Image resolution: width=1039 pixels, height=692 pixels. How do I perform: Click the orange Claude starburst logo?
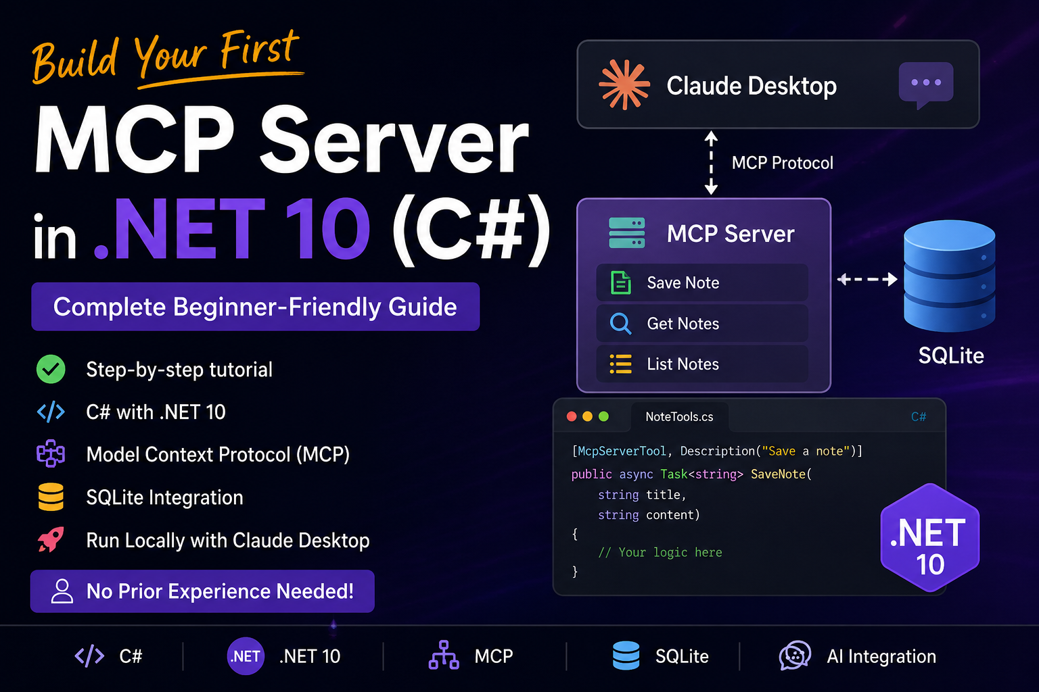(x=624, y=84)
